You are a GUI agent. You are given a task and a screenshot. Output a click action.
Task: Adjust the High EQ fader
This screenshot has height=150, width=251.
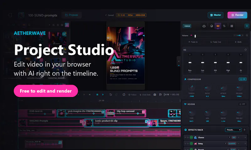pyautogui.click(x=228, y=63)
